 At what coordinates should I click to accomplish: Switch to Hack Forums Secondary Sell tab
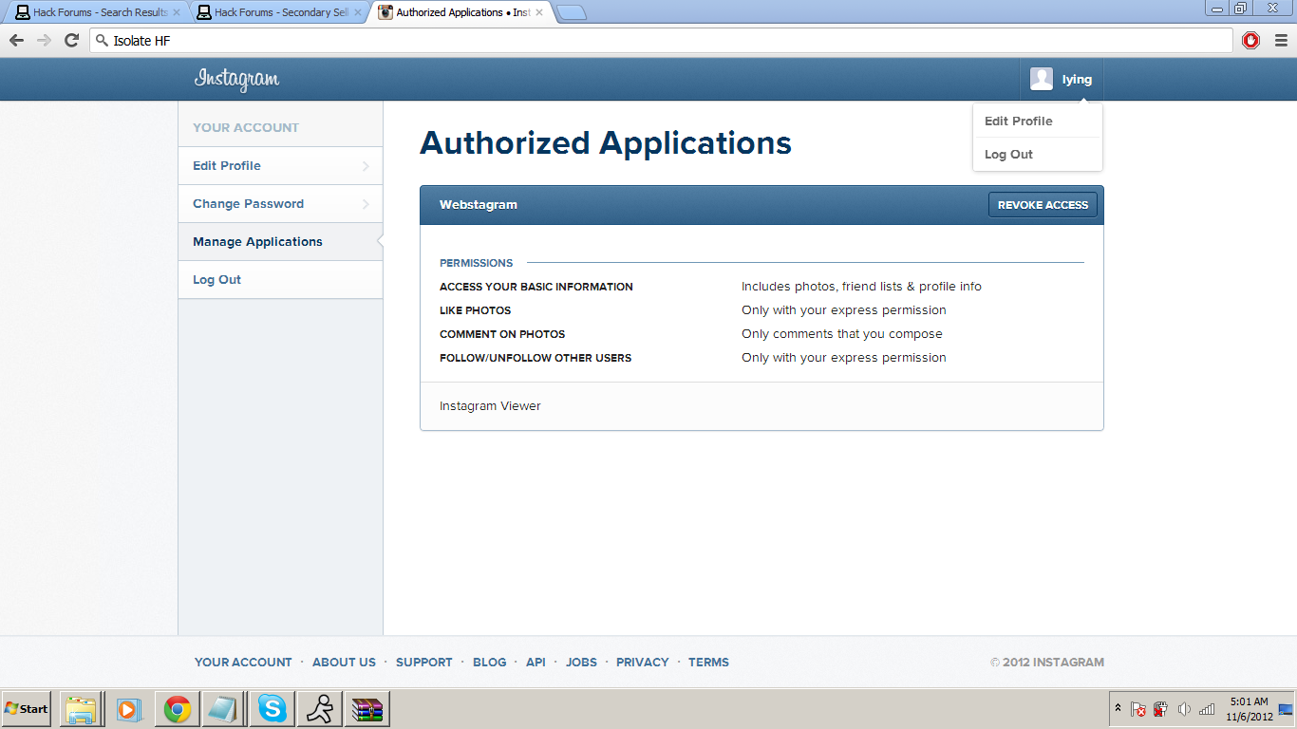click(279, 12)
